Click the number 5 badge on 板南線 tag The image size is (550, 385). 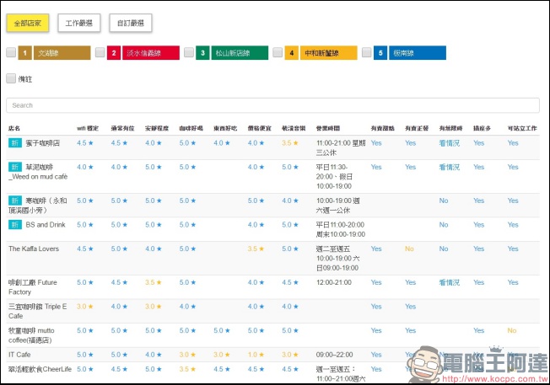pyautogui.click(x=380, y=53)
